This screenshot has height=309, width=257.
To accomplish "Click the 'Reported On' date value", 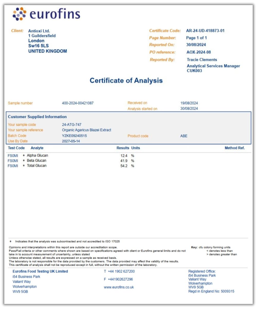I will pyautogui.click(x=196, y=45).
